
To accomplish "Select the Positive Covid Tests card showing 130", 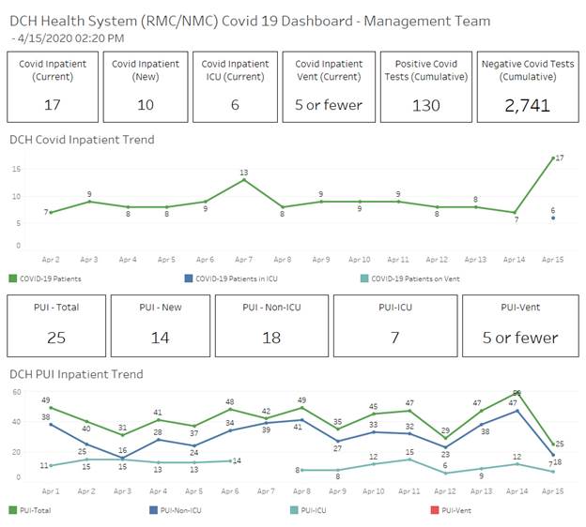I will (x=426, y=87).
